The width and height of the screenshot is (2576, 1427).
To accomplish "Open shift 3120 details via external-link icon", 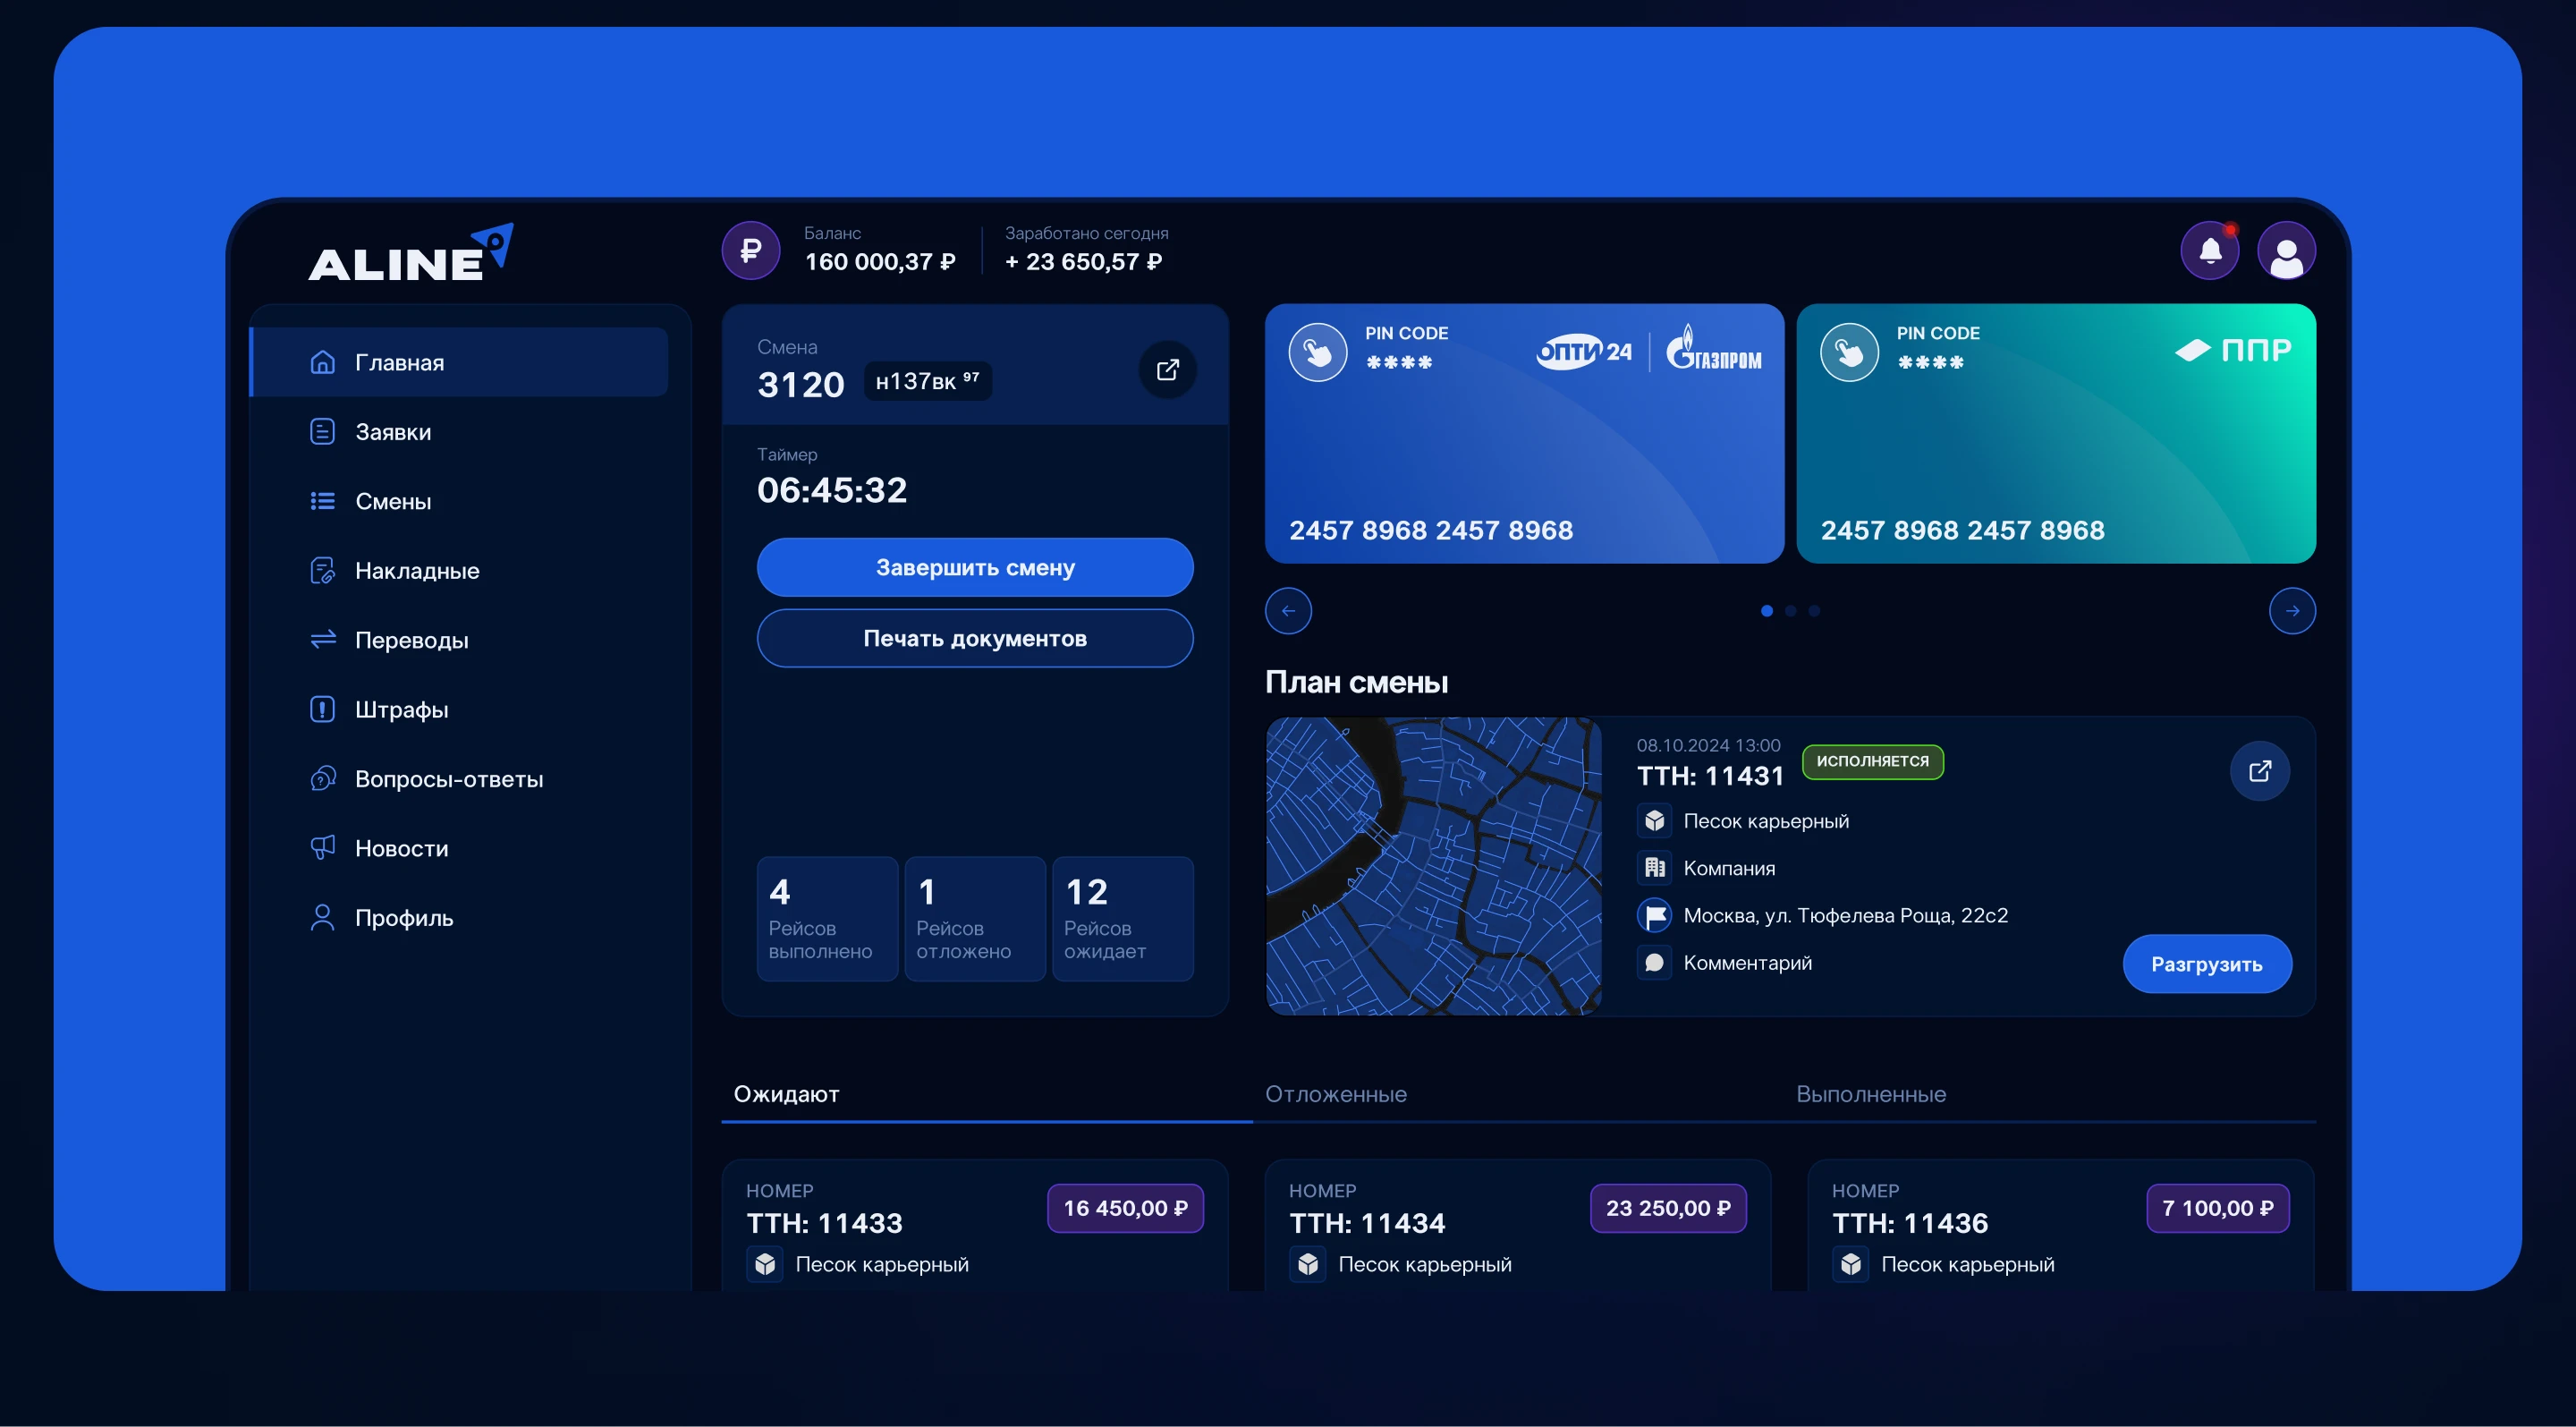I will click(1167, 370).
